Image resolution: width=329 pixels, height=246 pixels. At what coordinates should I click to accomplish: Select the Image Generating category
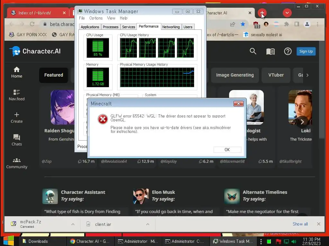[x=235, y=75]
